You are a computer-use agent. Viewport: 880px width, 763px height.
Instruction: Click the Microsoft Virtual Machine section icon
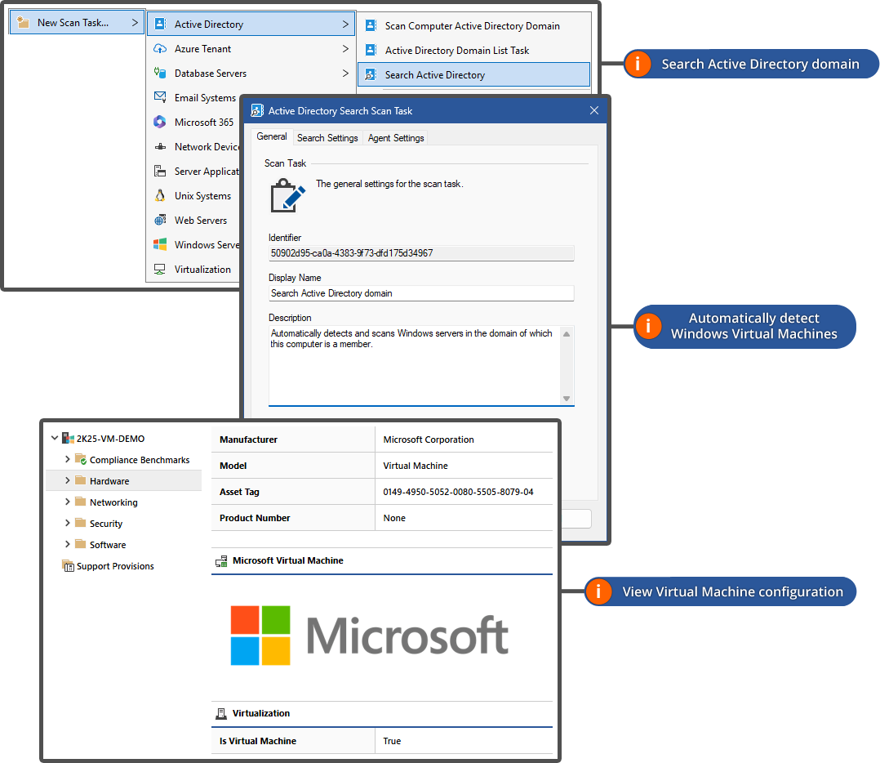coord(222,561)
